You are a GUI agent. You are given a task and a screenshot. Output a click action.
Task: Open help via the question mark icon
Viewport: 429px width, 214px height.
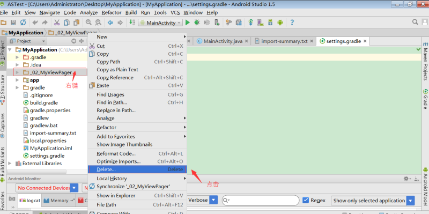292,23
